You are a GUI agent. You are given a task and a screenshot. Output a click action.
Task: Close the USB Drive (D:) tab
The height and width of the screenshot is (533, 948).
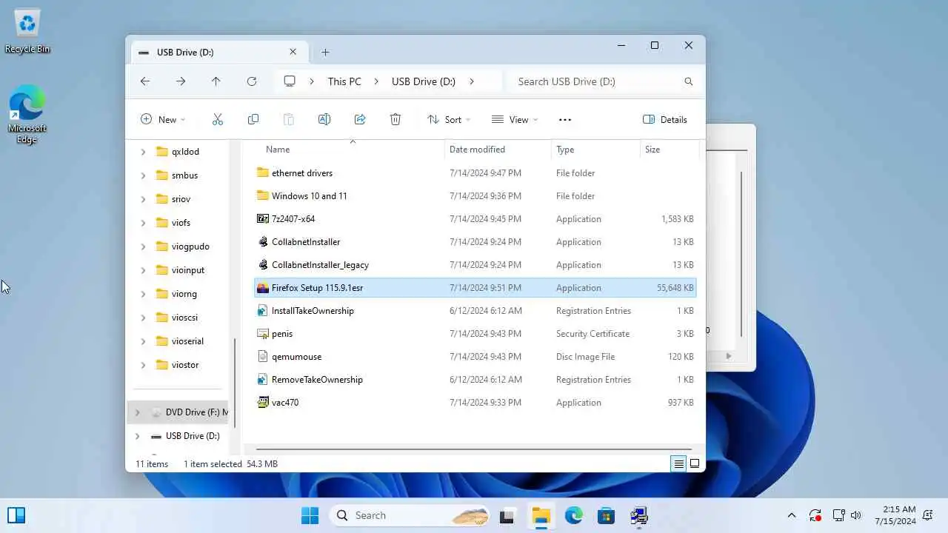pyautogui.click(x=293, y=52)
